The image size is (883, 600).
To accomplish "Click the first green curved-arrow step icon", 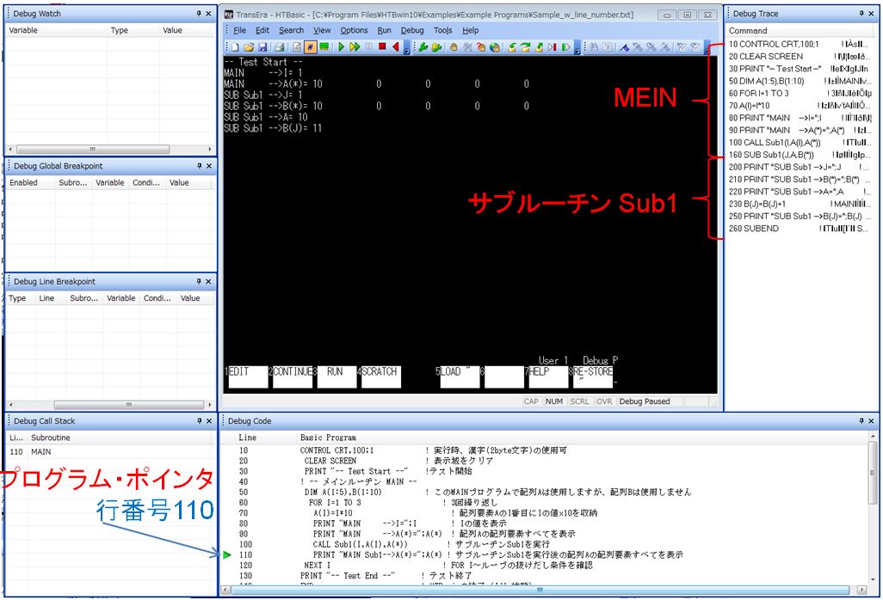I will (x=512, y=47).
